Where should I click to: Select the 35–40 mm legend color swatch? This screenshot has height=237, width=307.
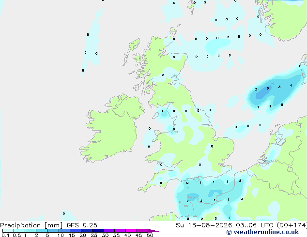point(120,231)
